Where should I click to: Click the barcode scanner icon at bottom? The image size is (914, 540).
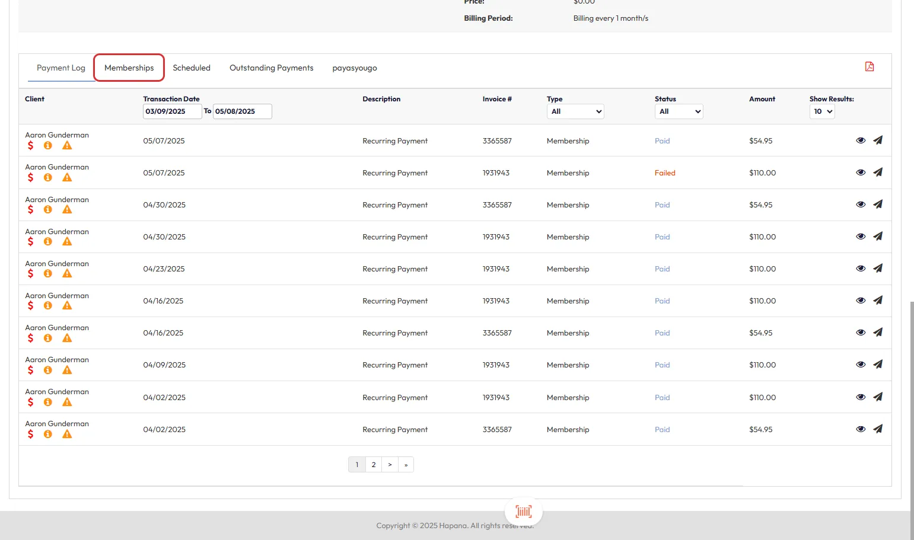(523, 511)
